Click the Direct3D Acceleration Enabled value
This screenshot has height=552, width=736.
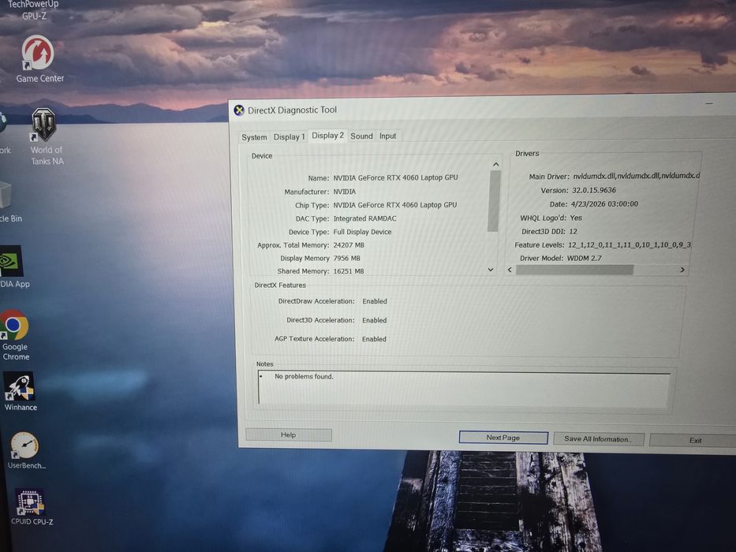(375, 320)
